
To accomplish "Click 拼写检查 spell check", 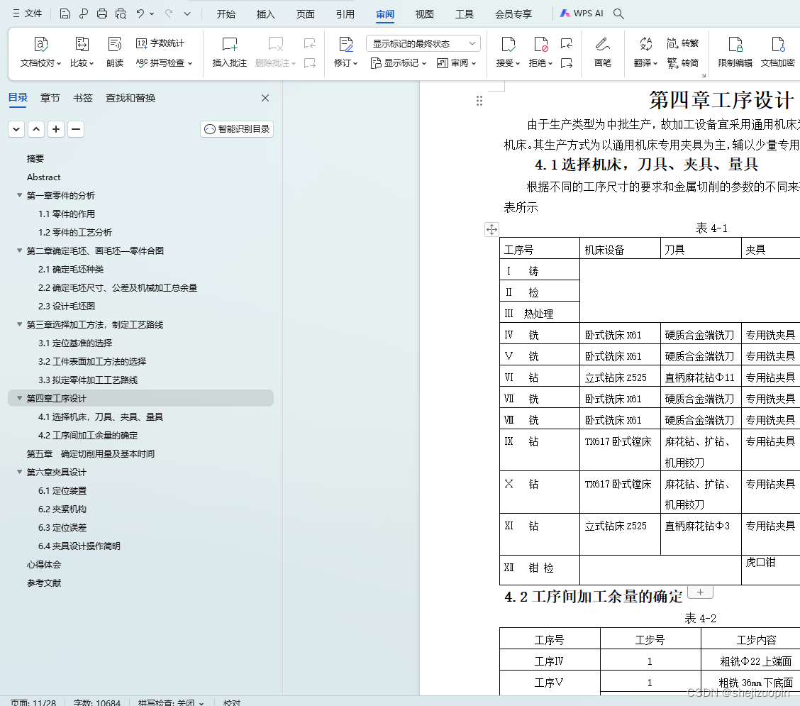I will tap(165, 62).
